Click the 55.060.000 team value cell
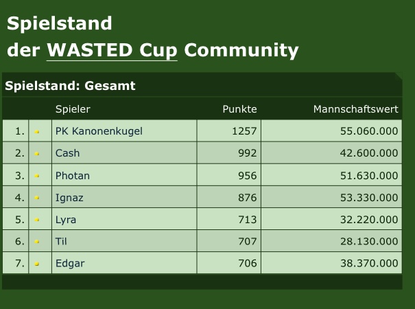 click(x=331, y=130)
